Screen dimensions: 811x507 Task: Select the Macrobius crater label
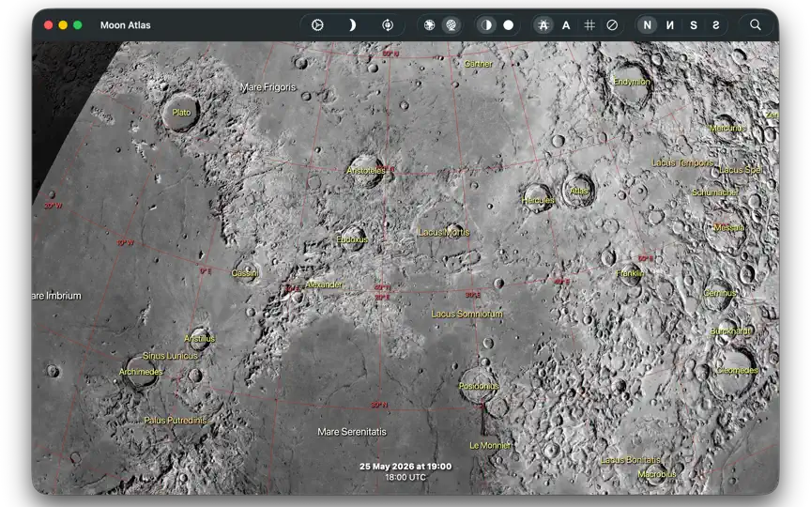(657, 474)
